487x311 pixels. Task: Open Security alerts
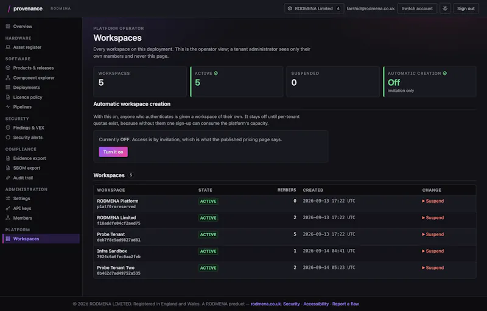41,138
